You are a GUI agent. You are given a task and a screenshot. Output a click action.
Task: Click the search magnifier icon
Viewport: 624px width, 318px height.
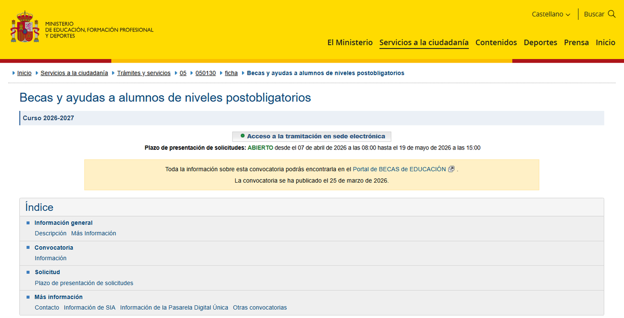coord(612,14)
